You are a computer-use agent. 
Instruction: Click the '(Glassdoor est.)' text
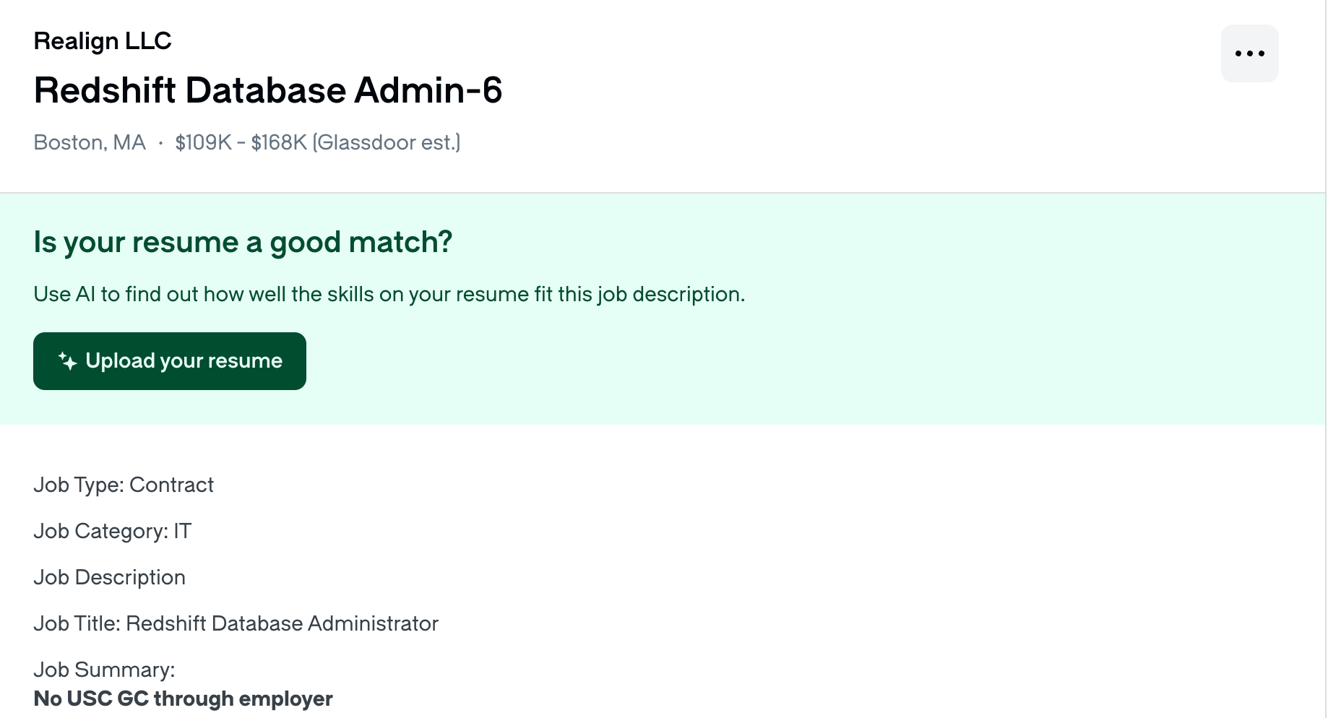coord(387,142)
